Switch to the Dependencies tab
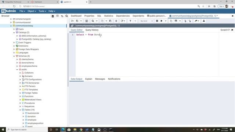 tap(123, 16)
